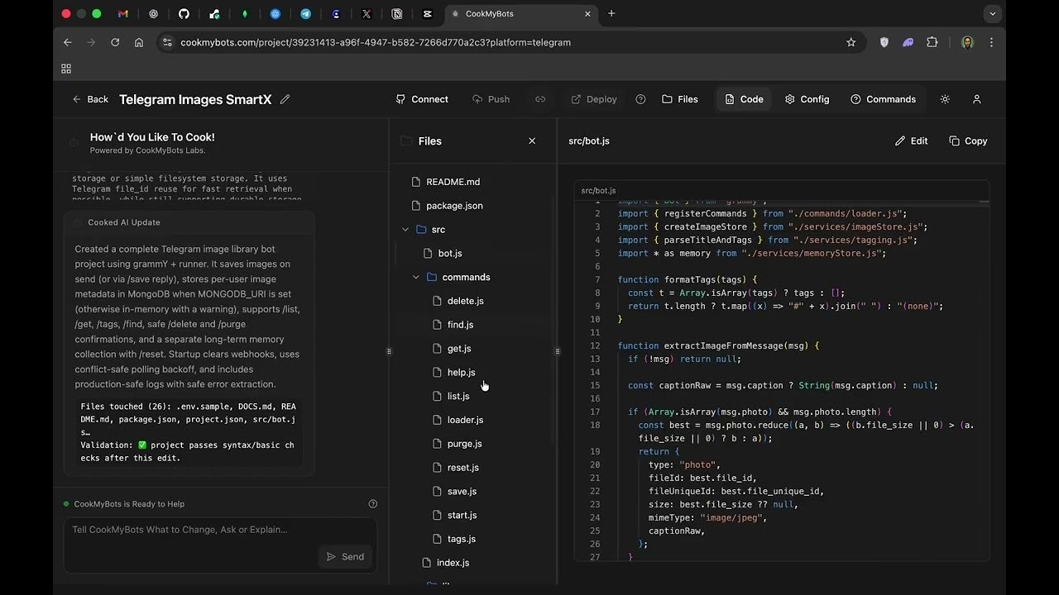Screen dimensions: 1059x595
Task: Click the link chain icon in toolbar
Action: click(540, 99)
